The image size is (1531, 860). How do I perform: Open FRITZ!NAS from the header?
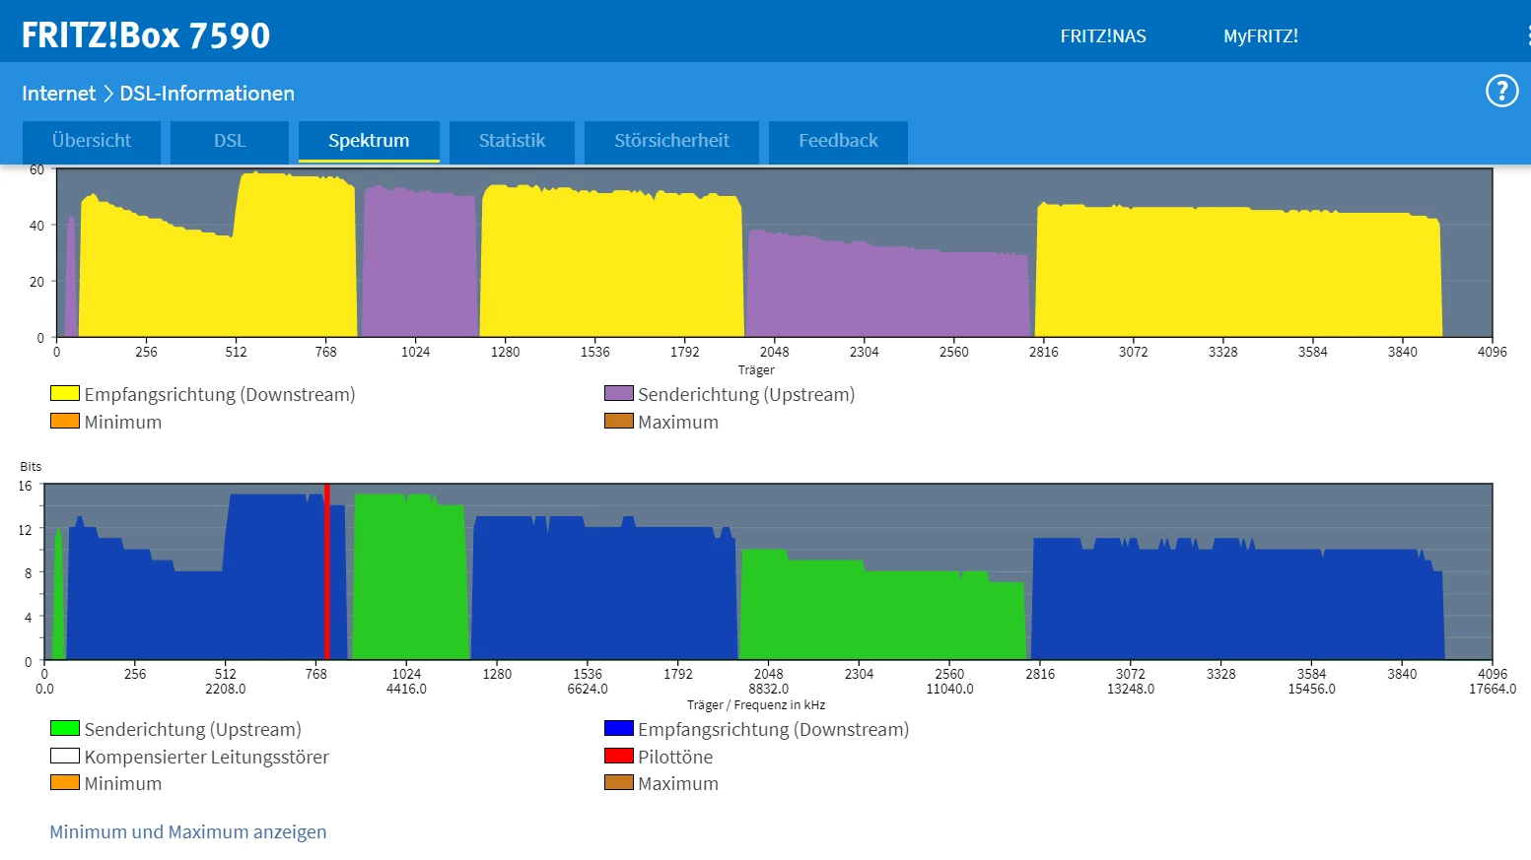coord(1103,36)
